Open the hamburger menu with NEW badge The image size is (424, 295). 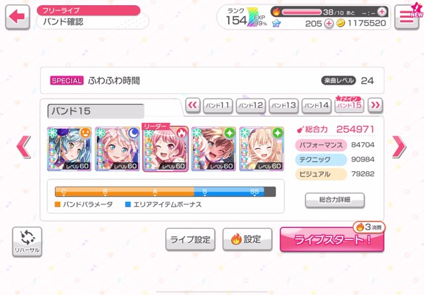pyautogui.click(x=407, y=17)
